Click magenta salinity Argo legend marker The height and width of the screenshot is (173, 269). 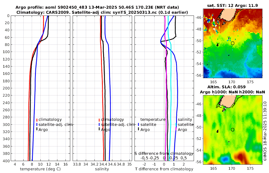click(x=176, y=129)
